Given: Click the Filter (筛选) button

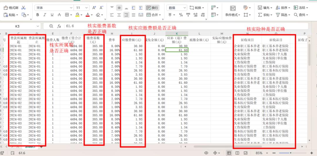Looking at the screenshot, I should [283, 15].
